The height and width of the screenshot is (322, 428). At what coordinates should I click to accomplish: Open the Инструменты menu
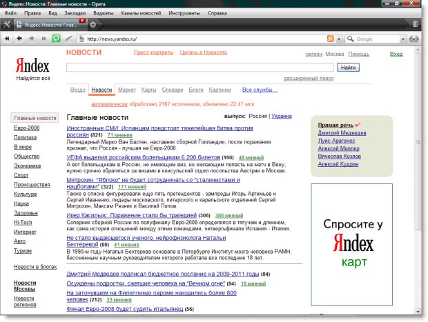pyautogui.click(x=184, y=13)
